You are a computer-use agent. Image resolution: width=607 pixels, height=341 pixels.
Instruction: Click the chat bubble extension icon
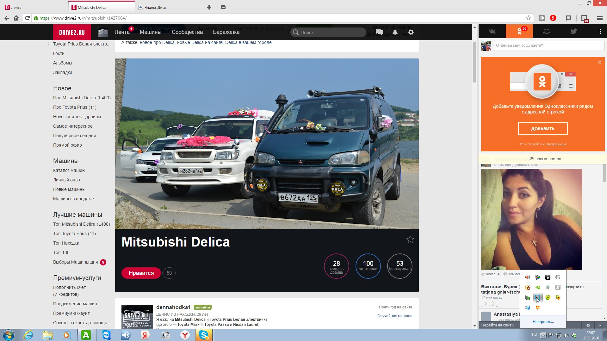pyautogui.click(x=568, y=18)
